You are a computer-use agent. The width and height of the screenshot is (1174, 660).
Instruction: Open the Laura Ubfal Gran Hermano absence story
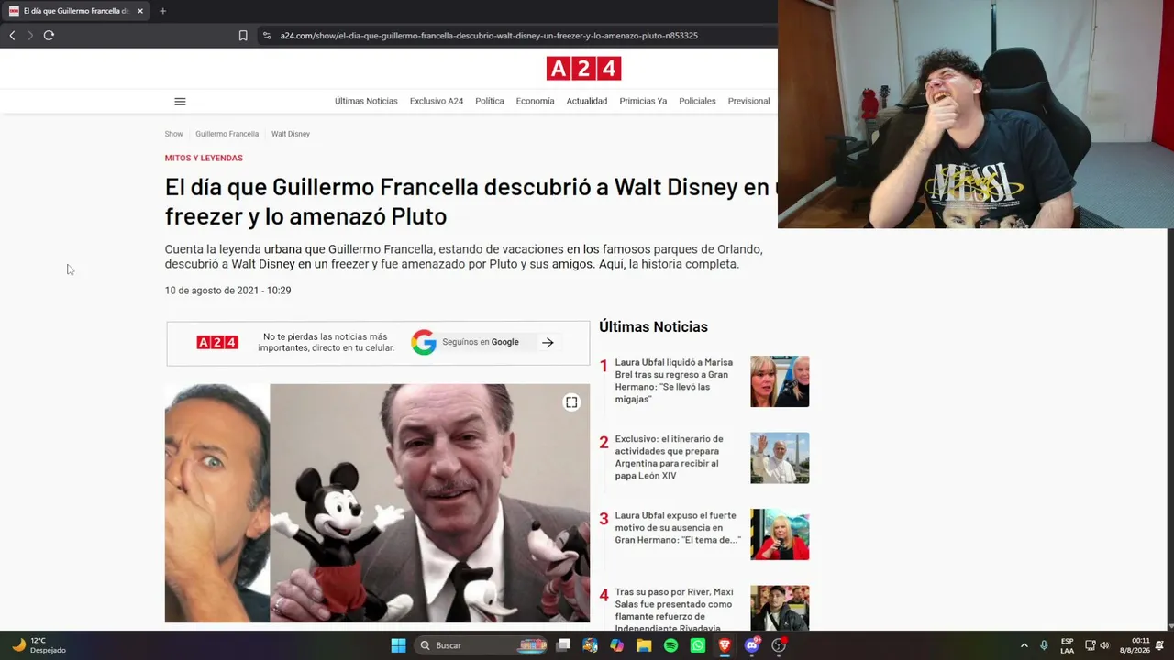click(678, 528)
